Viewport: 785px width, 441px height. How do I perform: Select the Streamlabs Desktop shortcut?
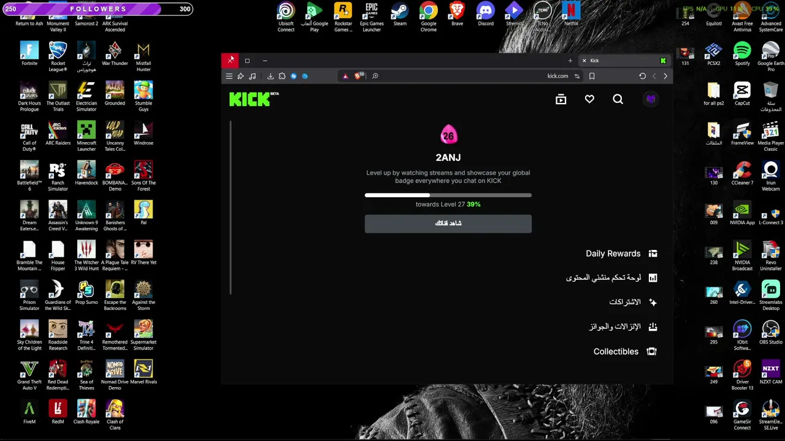click(x=771, y=296)
